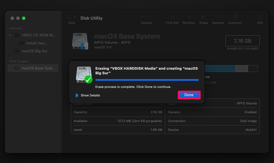Open the Info panel icon
The width and height of the screenshot is (274, 163).
(x=260, y=17)
